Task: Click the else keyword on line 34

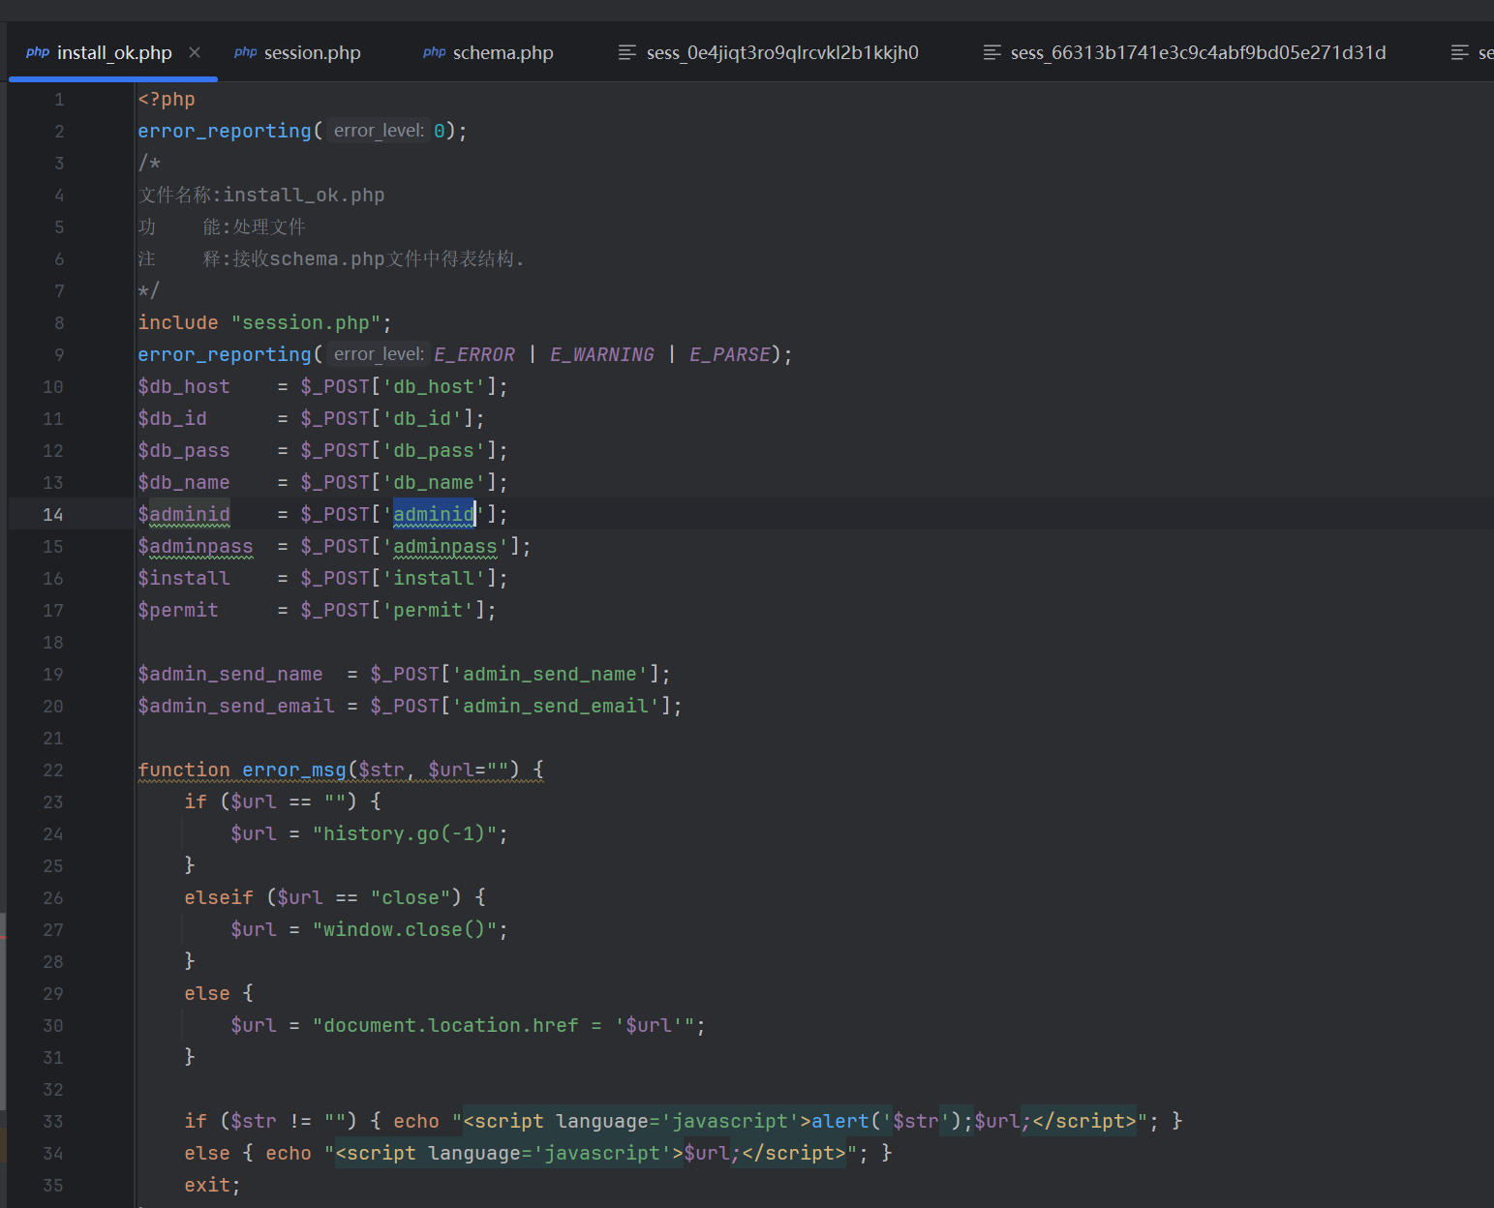Action: tap(207, 1153)
